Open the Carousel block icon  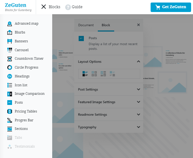(x=9, y=50)
